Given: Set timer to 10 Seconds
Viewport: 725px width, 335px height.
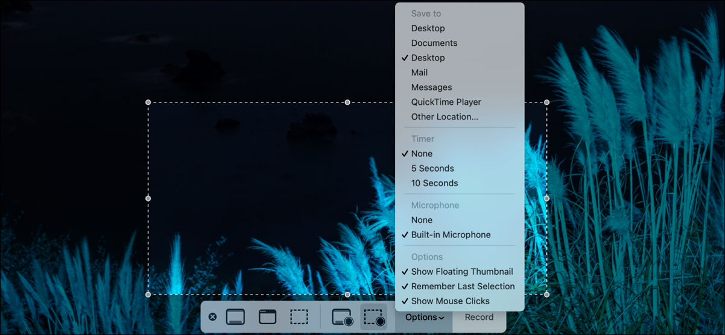Looking at the screenshot, I should (x=434, y=183).
